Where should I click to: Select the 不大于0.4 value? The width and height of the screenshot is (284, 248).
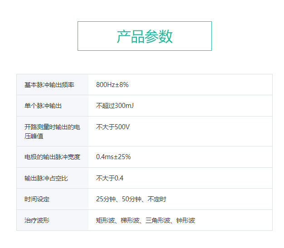[x=110, y=178]
